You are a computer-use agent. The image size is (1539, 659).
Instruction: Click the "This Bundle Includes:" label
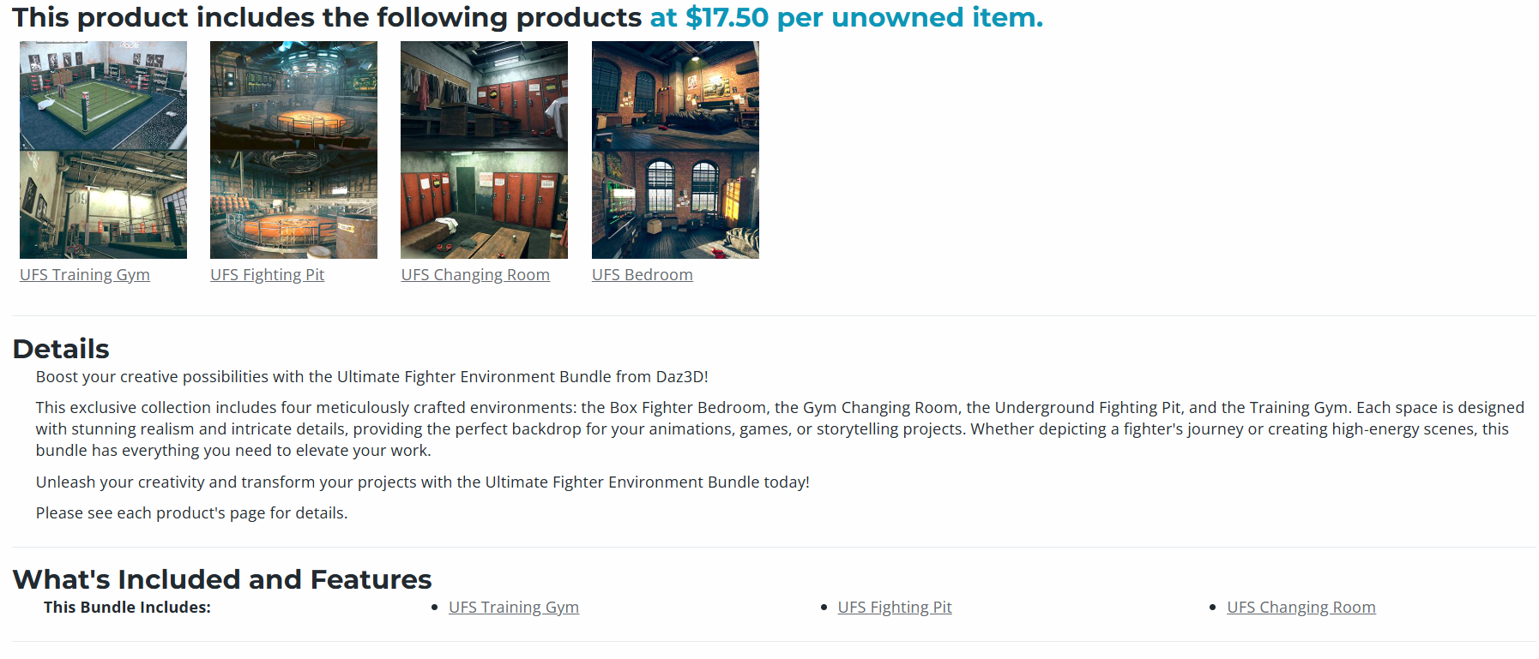click(127, 608)
